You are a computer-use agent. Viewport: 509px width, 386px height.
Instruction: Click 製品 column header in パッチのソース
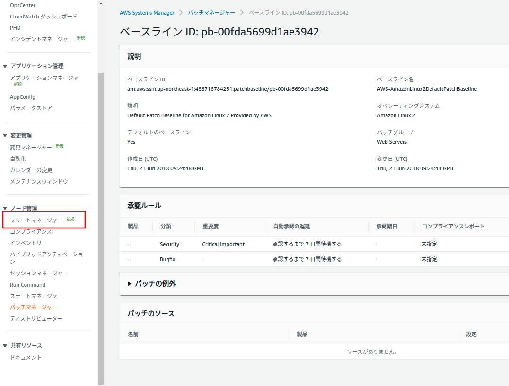302,334
